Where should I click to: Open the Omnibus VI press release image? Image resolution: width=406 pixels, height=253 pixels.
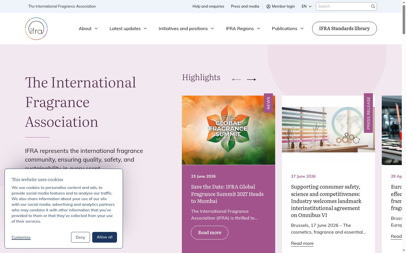point(328,130)
